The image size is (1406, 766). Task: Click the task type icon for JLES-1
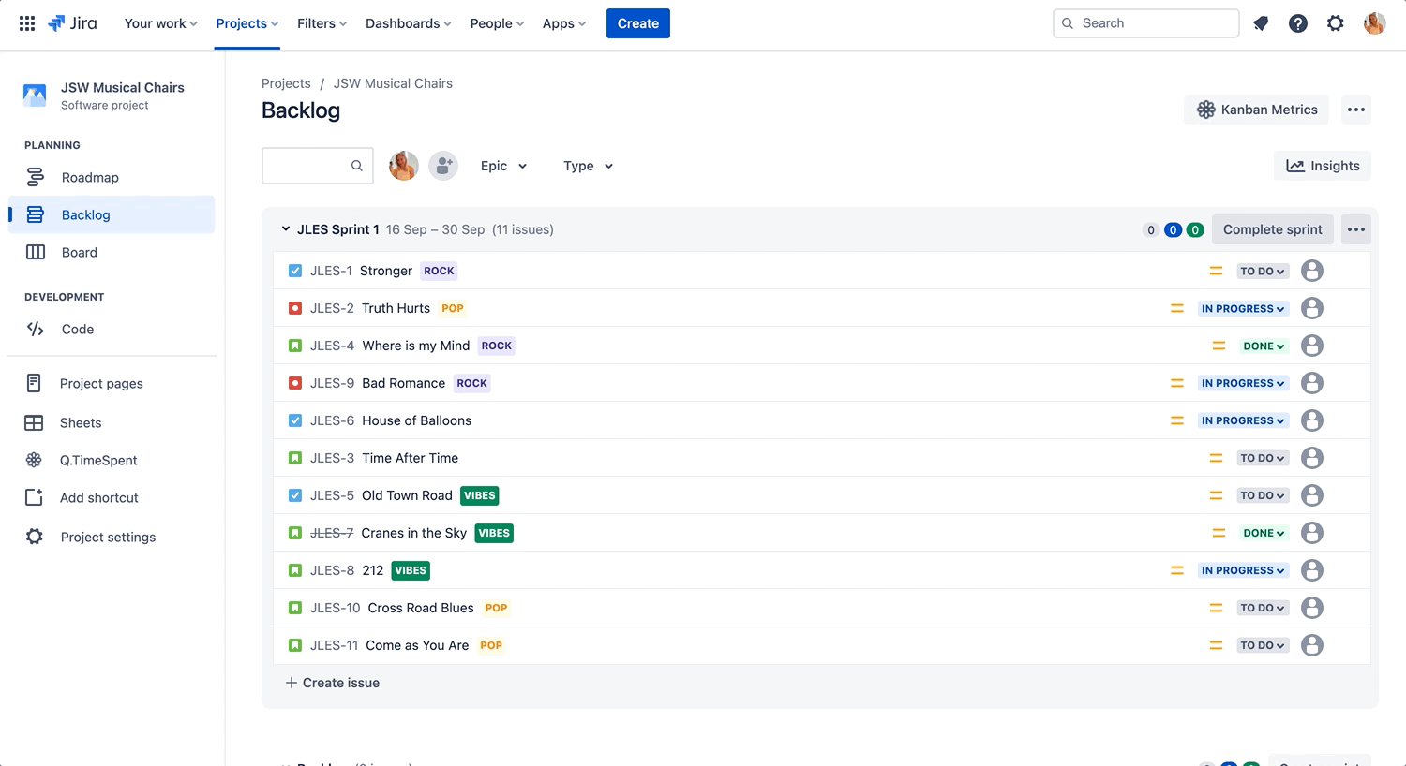[x=295, y=271]
